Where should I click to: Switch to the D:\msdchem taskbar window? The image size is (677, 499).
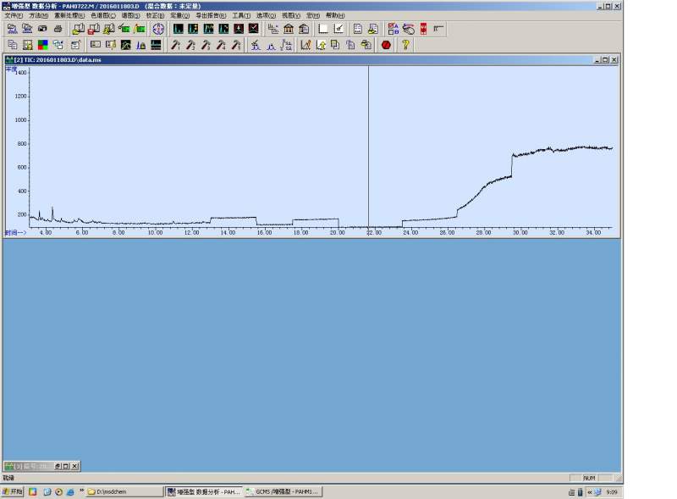pyautogui.click(x=124, y=491)
